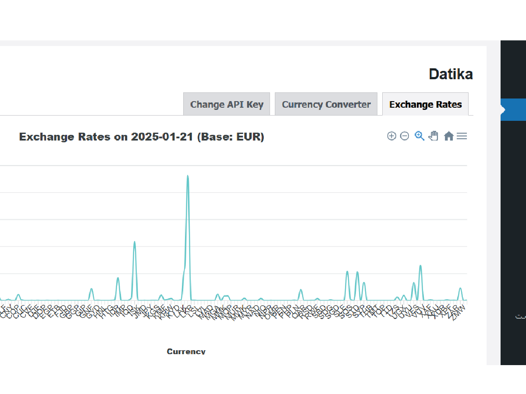
Task: Click the Currency x-axis title
Action: click(x=186, y=351)
